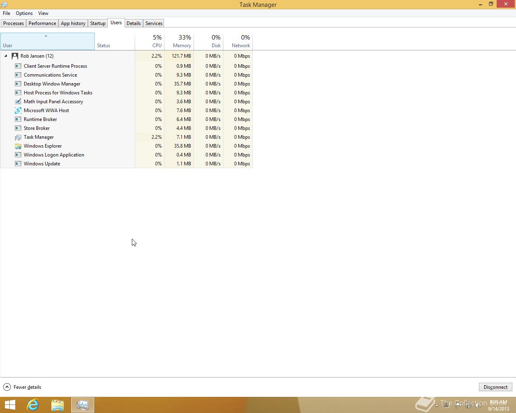Click the Desktop Window Manager process icon
Viewport: 516px width, 413px height.
pos(18,84)
